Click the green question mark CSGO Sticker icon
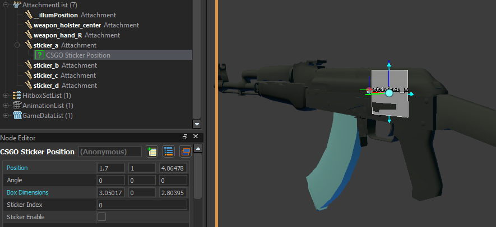This screenshot has height=227, width=496. coord(40,55)
